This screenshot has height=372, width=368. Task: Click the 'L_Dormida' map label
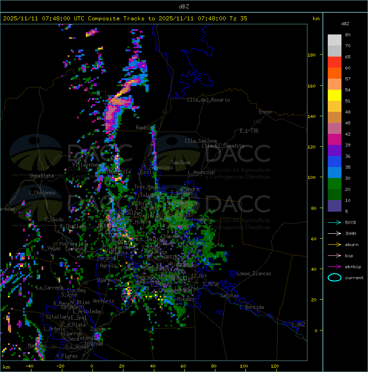pyautogui.click(x=252, y=307)
